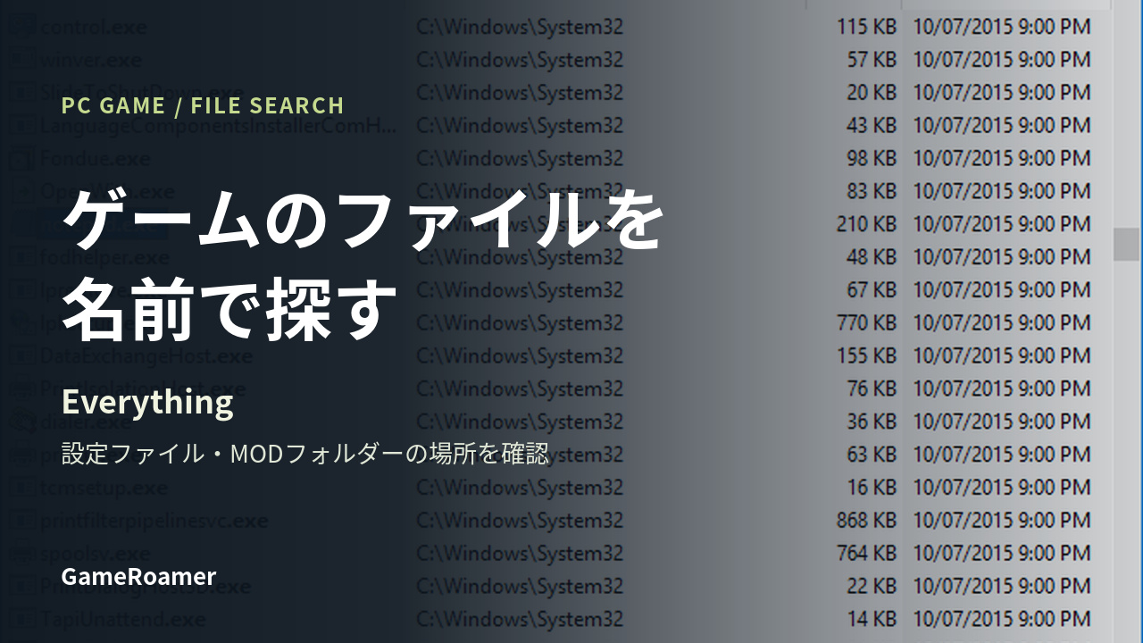Click the 83 KB size value
The height and width of the screenshot is (643, 1143).
[872, 191]
